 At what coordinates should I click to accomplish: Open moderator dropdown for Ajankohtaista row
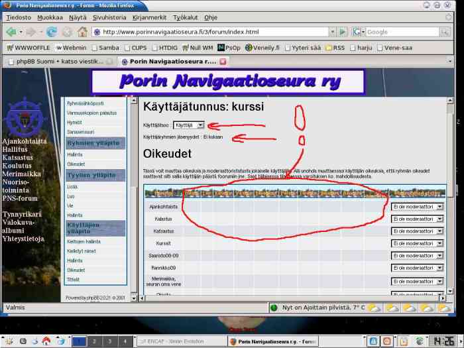[x=418, y=207]
